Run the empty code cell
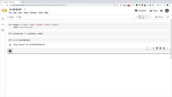 point(10,51)
